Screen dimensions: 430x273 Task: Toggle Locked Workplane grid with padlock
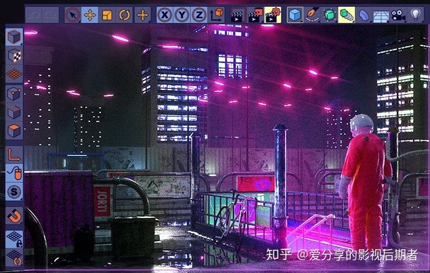point(14,239)
